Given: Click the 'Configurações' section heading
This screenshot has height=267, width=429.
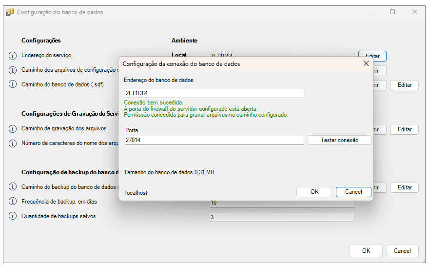Looking at the screenshot, I should click(41, 41).
